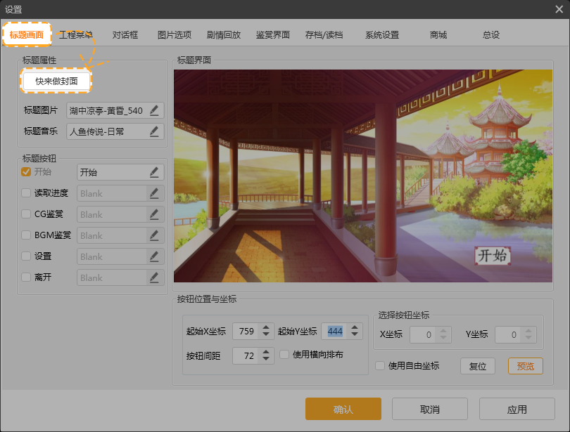The height and width of the screenshot is (432, 570).
Task: Click the pencil icon in CG鉴赏 row
Action: 154,214
